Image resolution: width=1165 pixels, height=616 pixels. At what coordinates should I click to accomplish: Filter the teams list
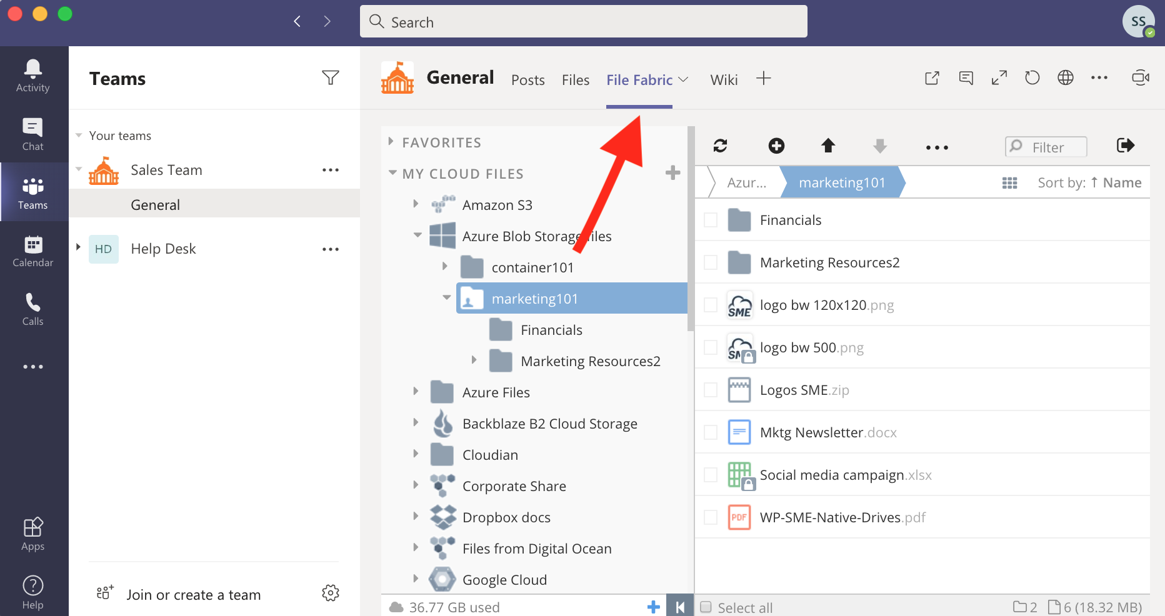click(x=330, y=77)
